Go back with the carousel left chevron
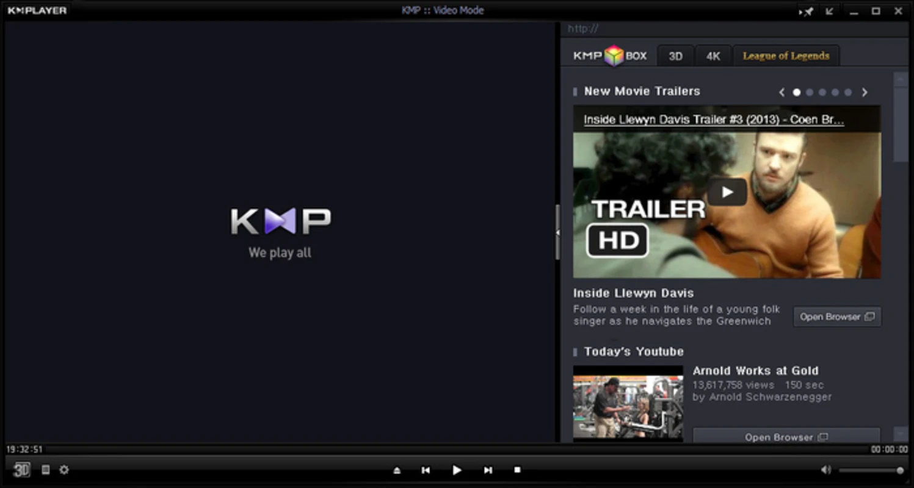Viewport: 914px width, 488px height. coord(782,92)
